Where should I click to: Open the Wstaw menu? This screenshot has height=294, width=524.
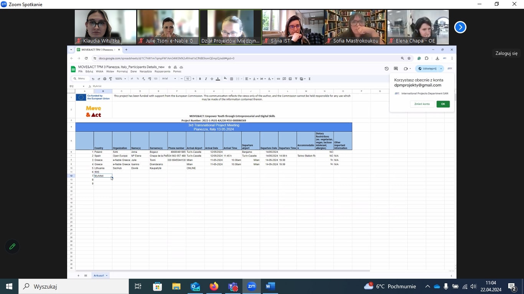110,72
